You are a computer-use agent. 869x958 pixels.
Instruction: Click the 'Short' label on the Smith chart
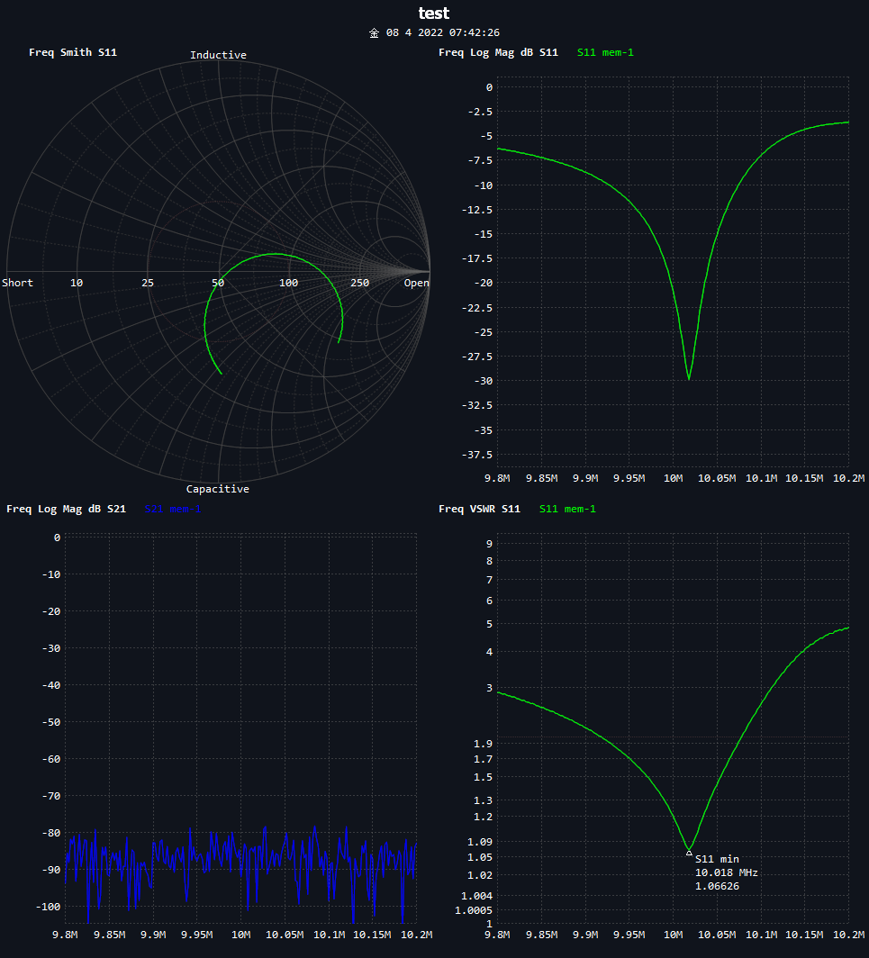[17, 283]
